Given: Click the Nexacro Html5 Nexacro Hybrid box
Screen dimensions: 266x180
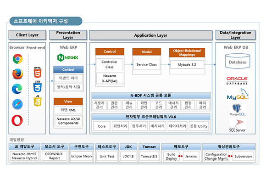Looking at the screenshot, I should pyautogui.click(x=24, y=156).
